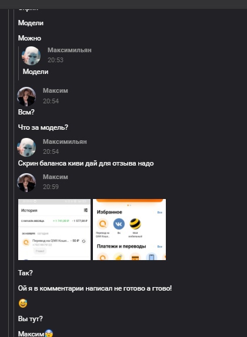Click the 20:59 message timestamp

click(51, 187)
